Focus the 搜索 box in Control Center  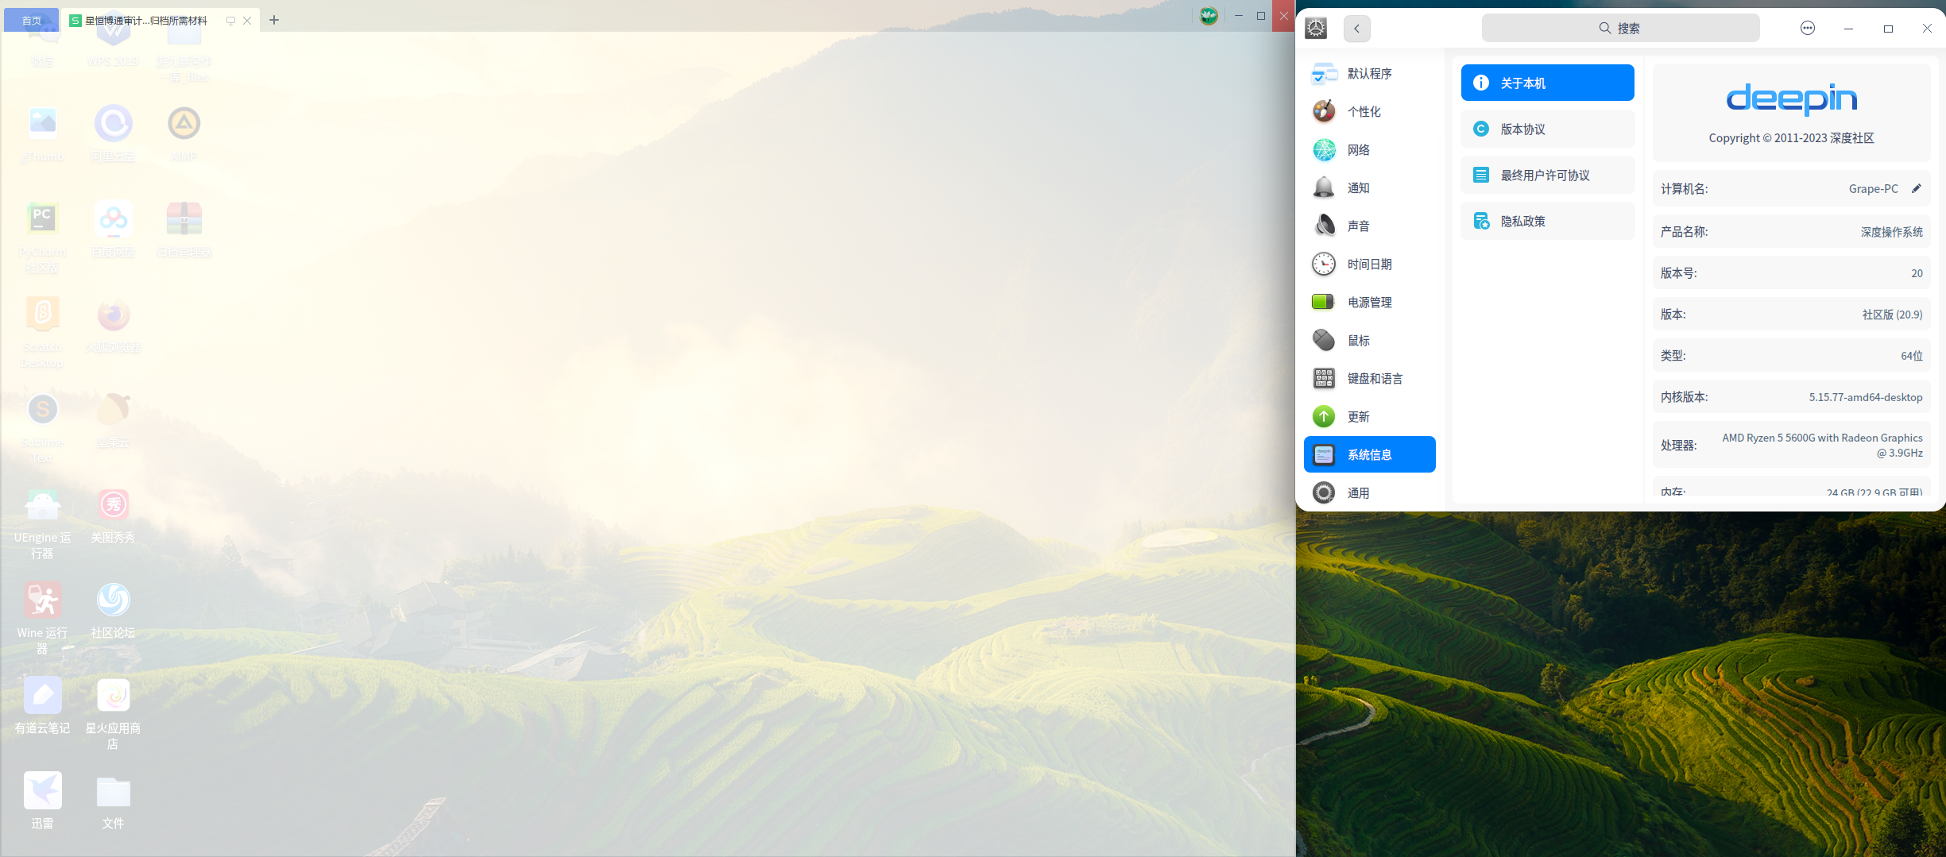point(1621,29)
